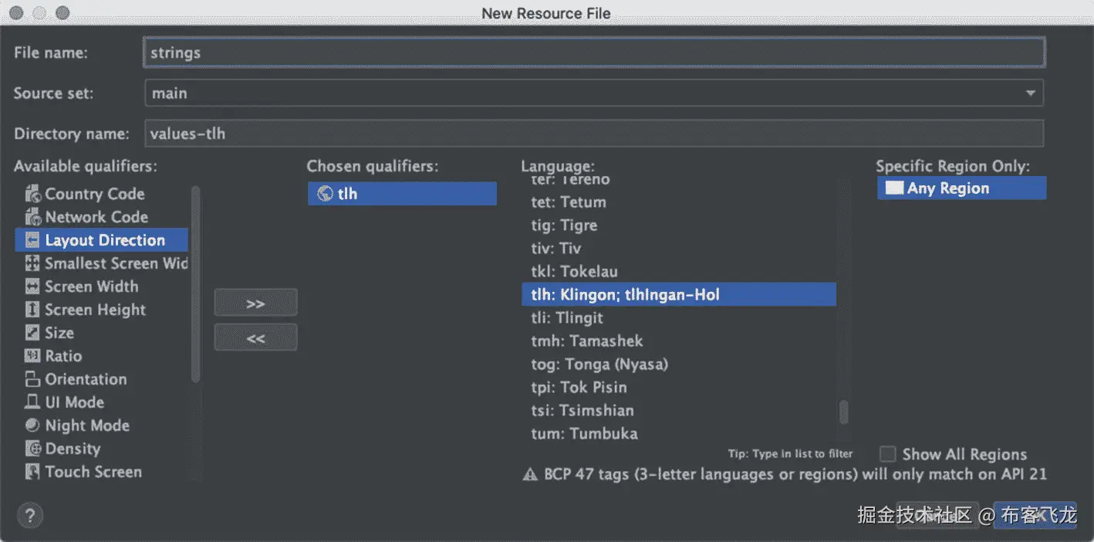The width and height of the screenshot is (1094, 542).
Task: Click the Night Mode qualifier icon
Action: tap(32, 425)
